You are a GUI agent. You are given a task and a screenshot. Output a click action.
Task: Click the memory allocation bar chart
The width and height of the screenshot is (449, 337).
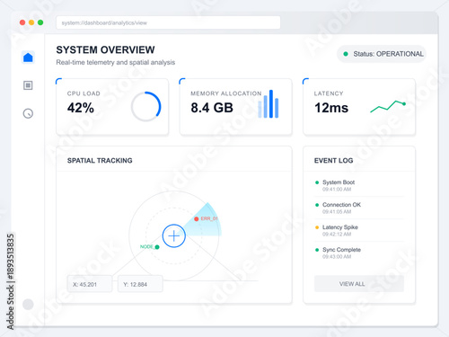tap(269, 104)
